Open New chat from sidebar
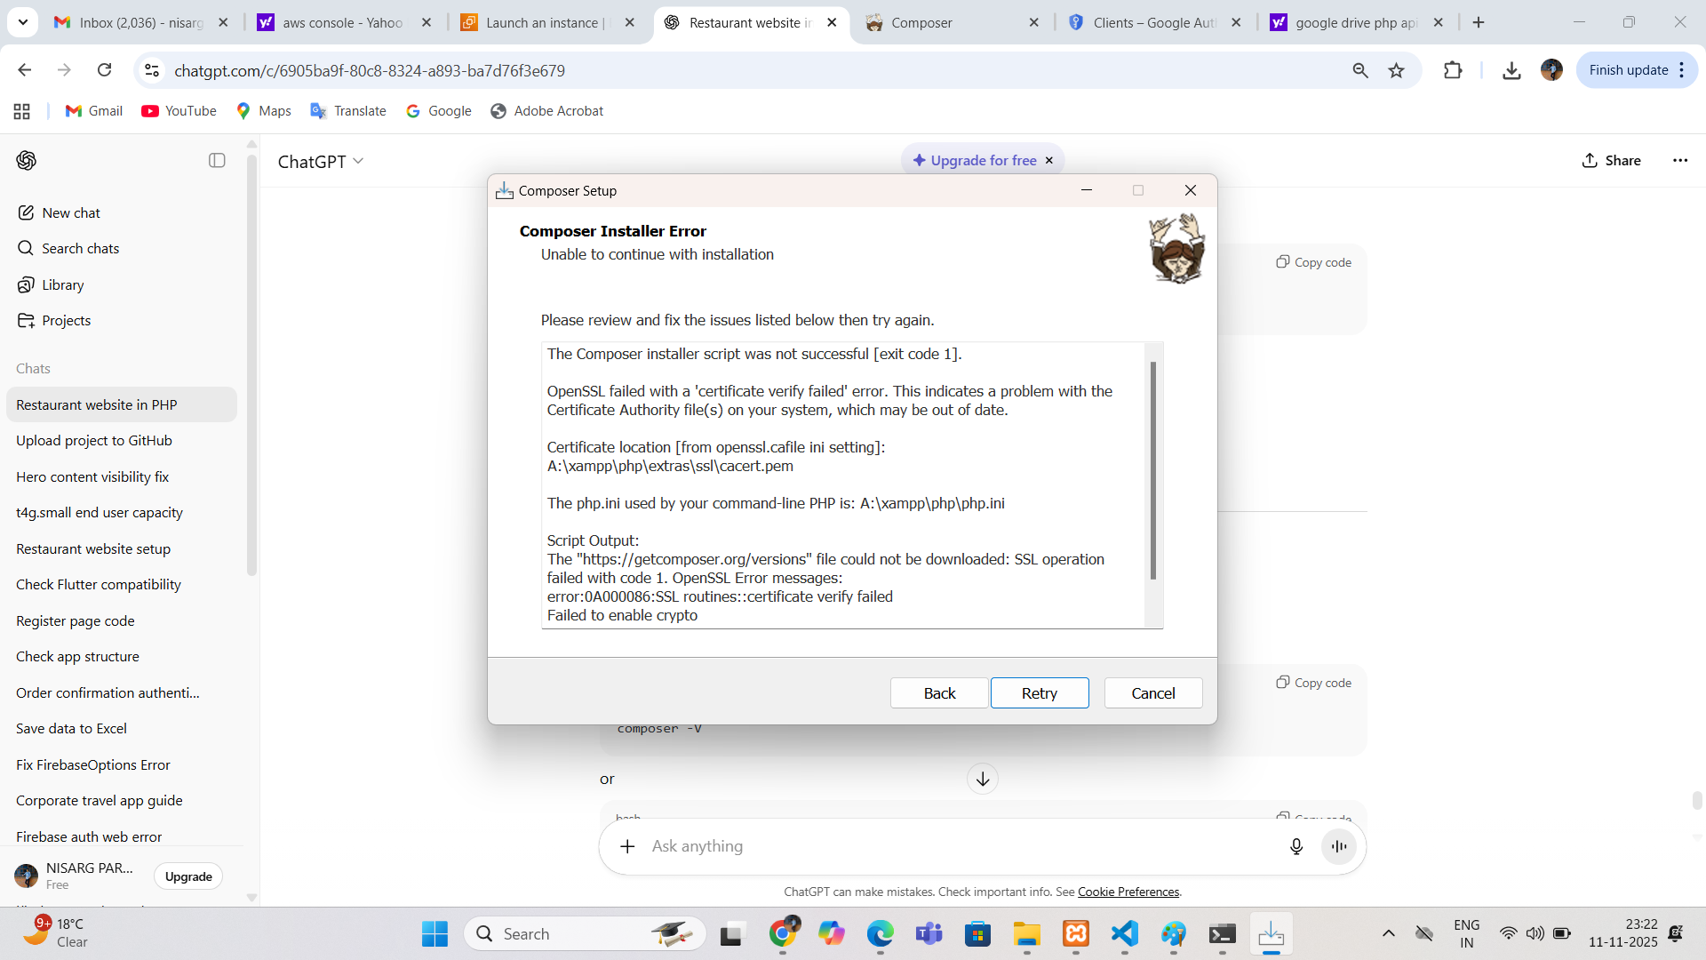 tap(71, 213)
